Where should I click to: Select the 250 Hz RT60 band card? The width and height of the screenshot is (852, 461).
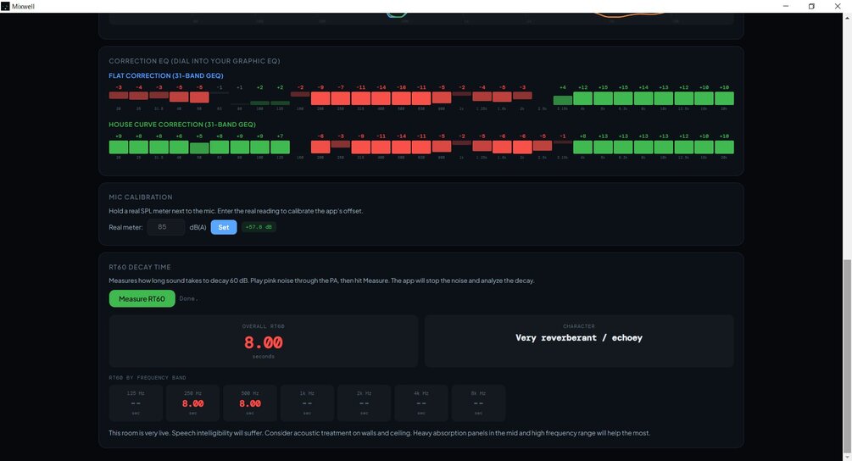pos(193,403)
